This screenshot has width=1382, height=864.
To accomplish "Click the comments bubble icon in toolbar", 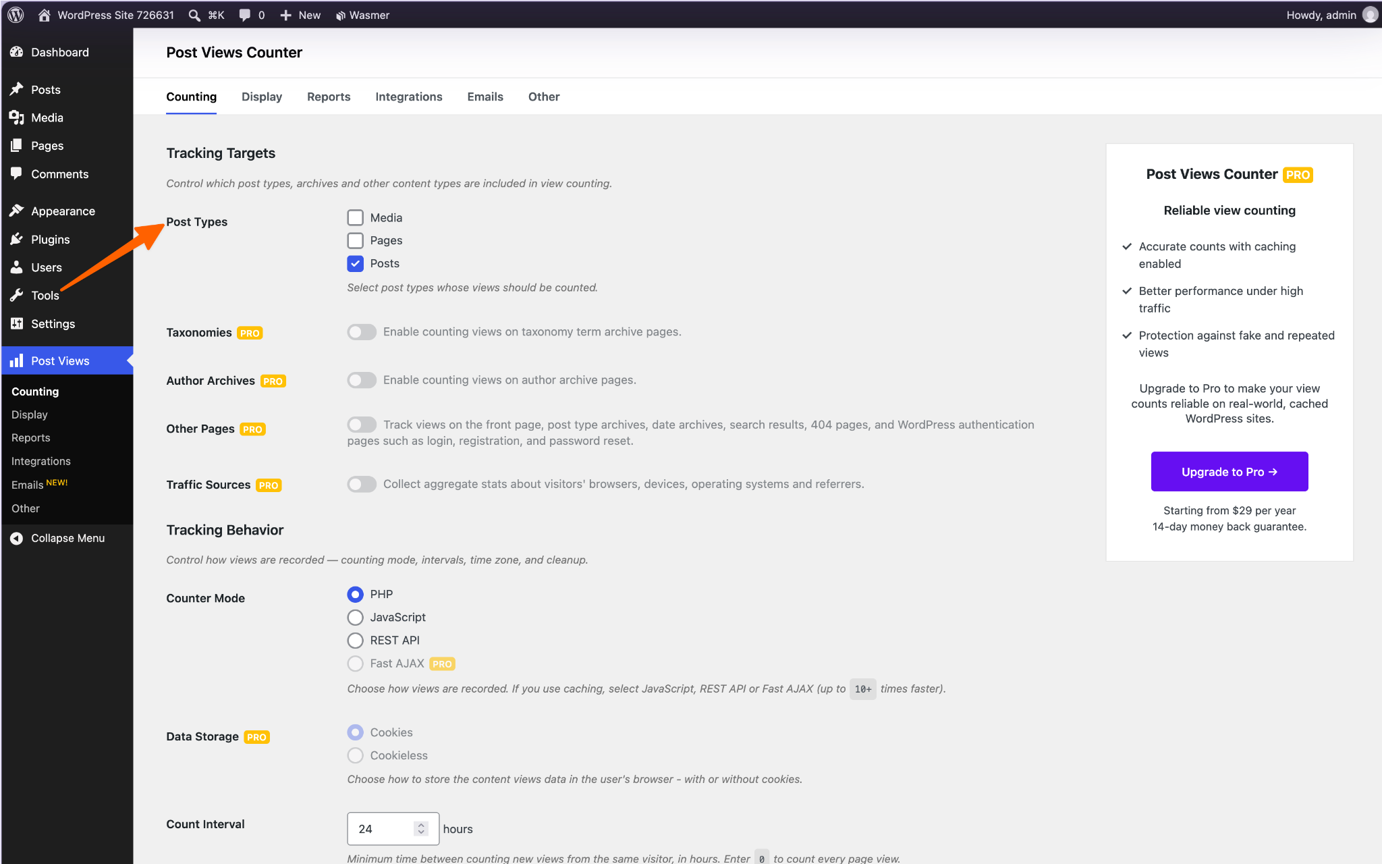I will tap(244, 15).
